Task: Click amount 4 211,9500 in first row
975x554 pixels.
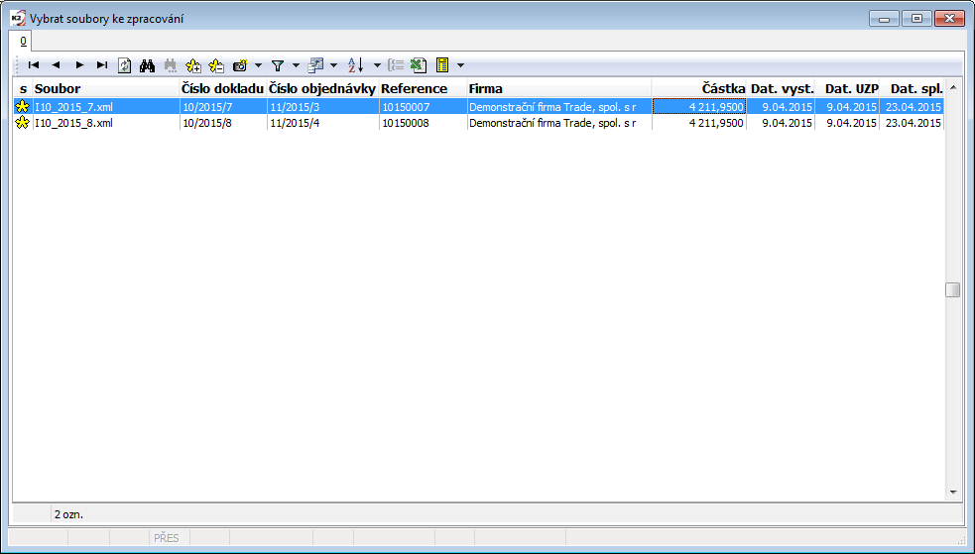Action: coord(716,107)
